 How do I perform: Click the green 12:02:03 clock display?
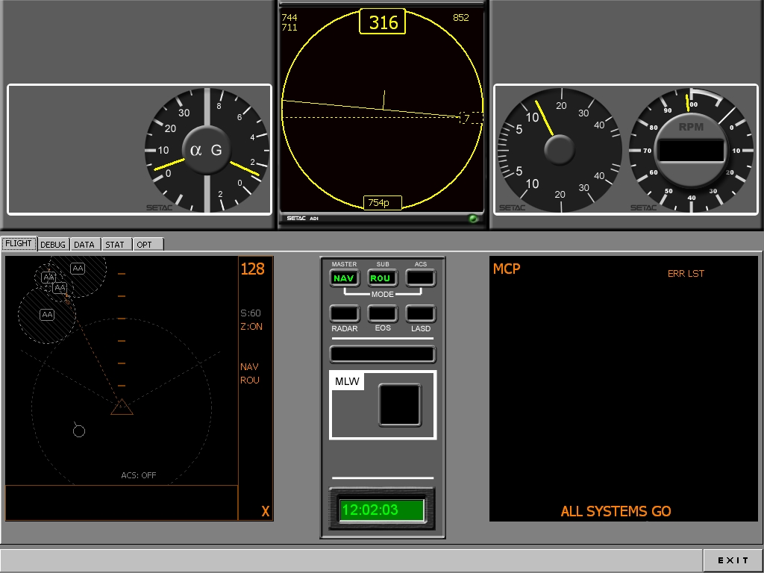click(381, 510)
